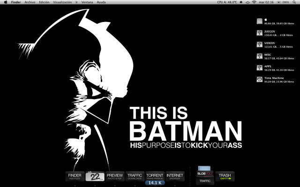Check the CPU A temperature readout
300x187 pixels.
tap(227, 2)
